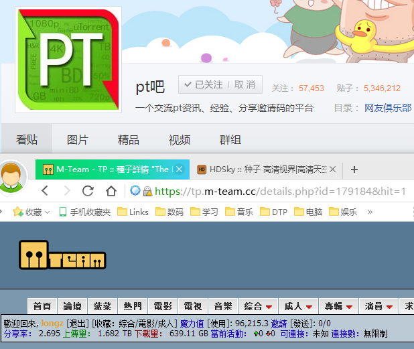Open the 首頁 menu item
Screen dimensions: 414x349
point(42,306)
